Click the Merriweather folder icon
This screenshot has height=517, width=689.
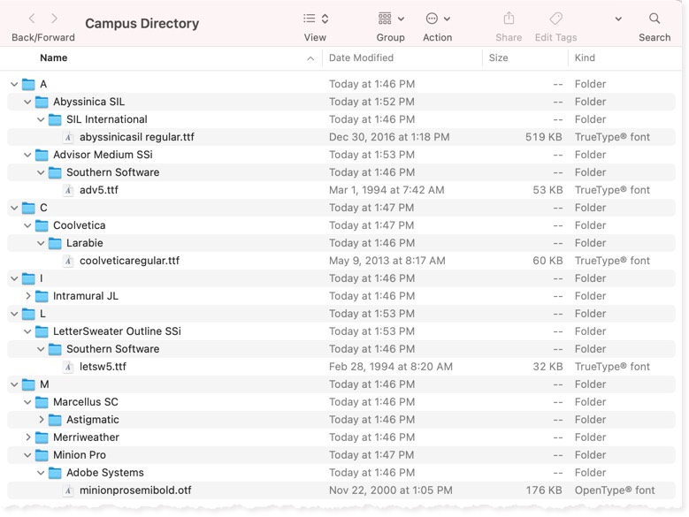click(x=42, y=437)
